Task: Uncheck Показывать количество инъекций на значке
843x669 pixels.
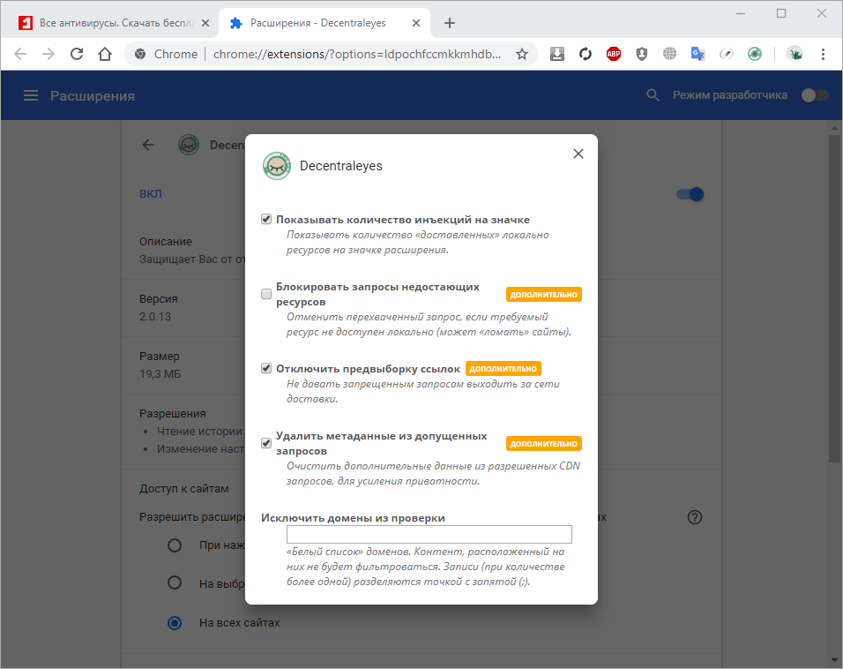Action: click(x=266, y=219)
